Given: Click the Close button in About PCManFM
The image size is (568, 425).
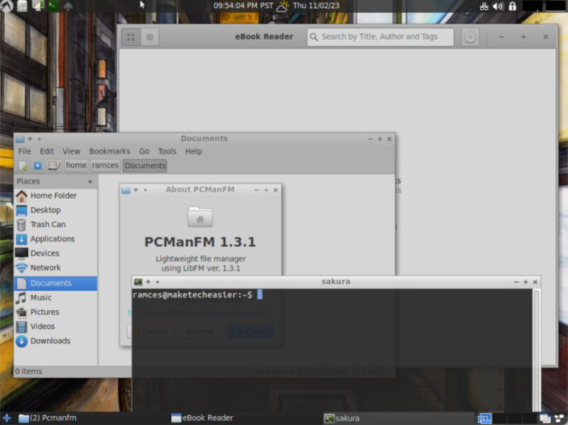Looking at the screenshot, I should tap(251, 331).
